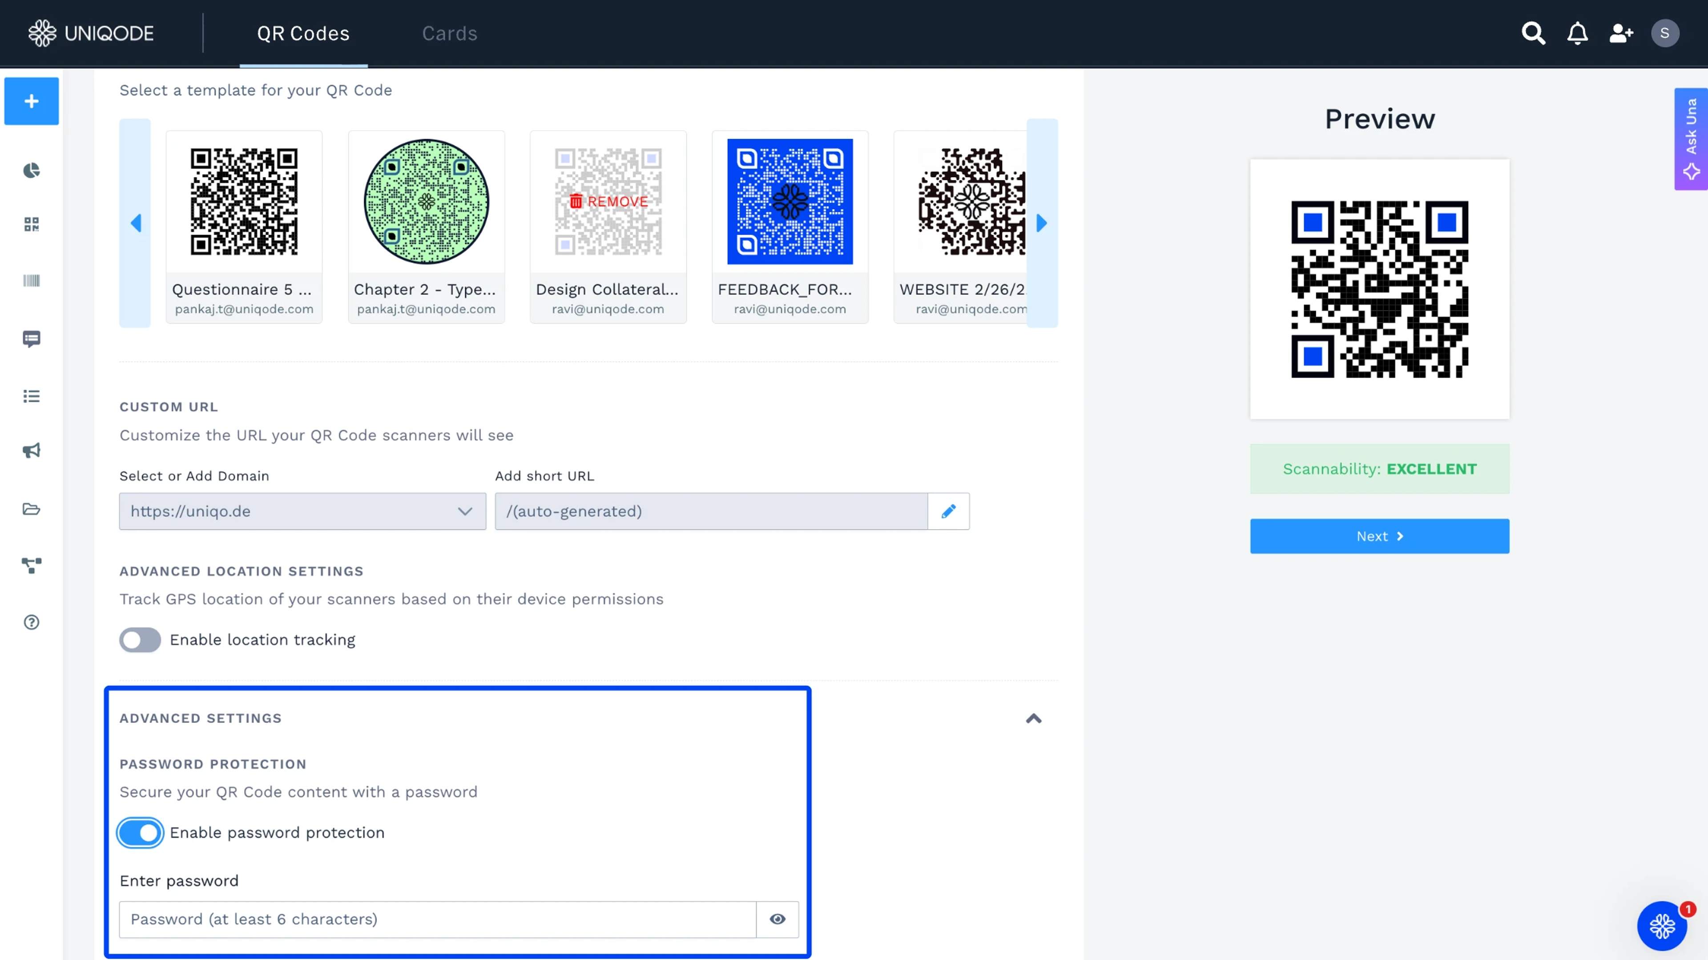
Task: Click the short URL auto-generated field
Action: tap(712, 512)
